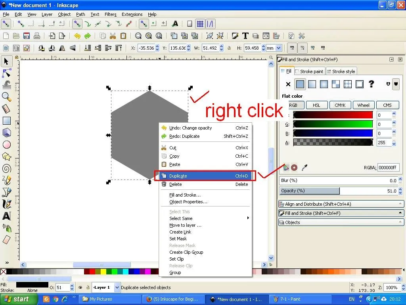
Task: Switch to the Stroke paint tab
Action: [x=309, y=71]
